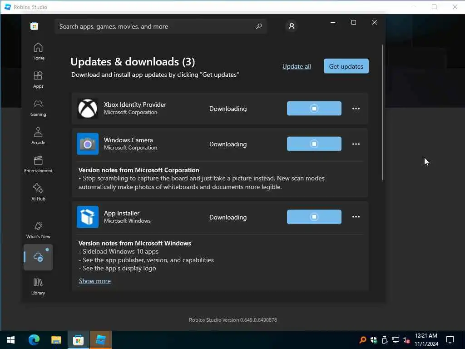Maximize the Microsoft Store window

[353, 22]
